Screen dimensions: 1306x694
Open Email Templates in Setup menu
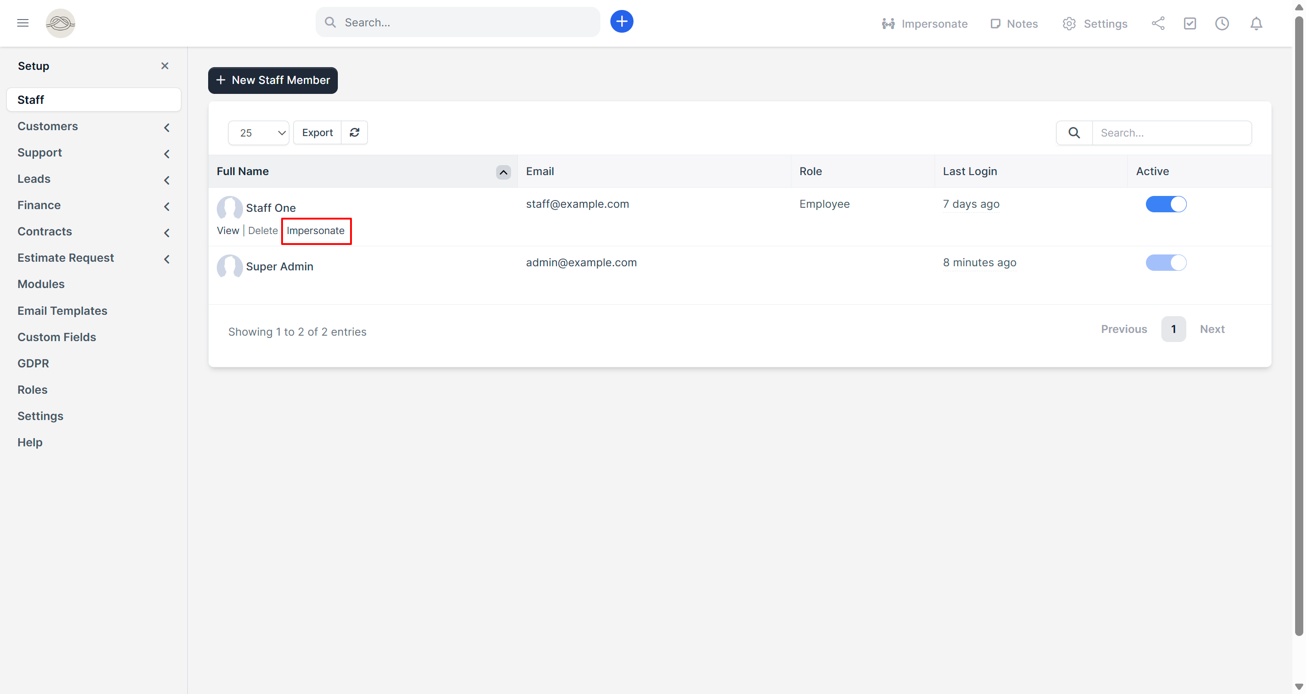pos(63,310)
